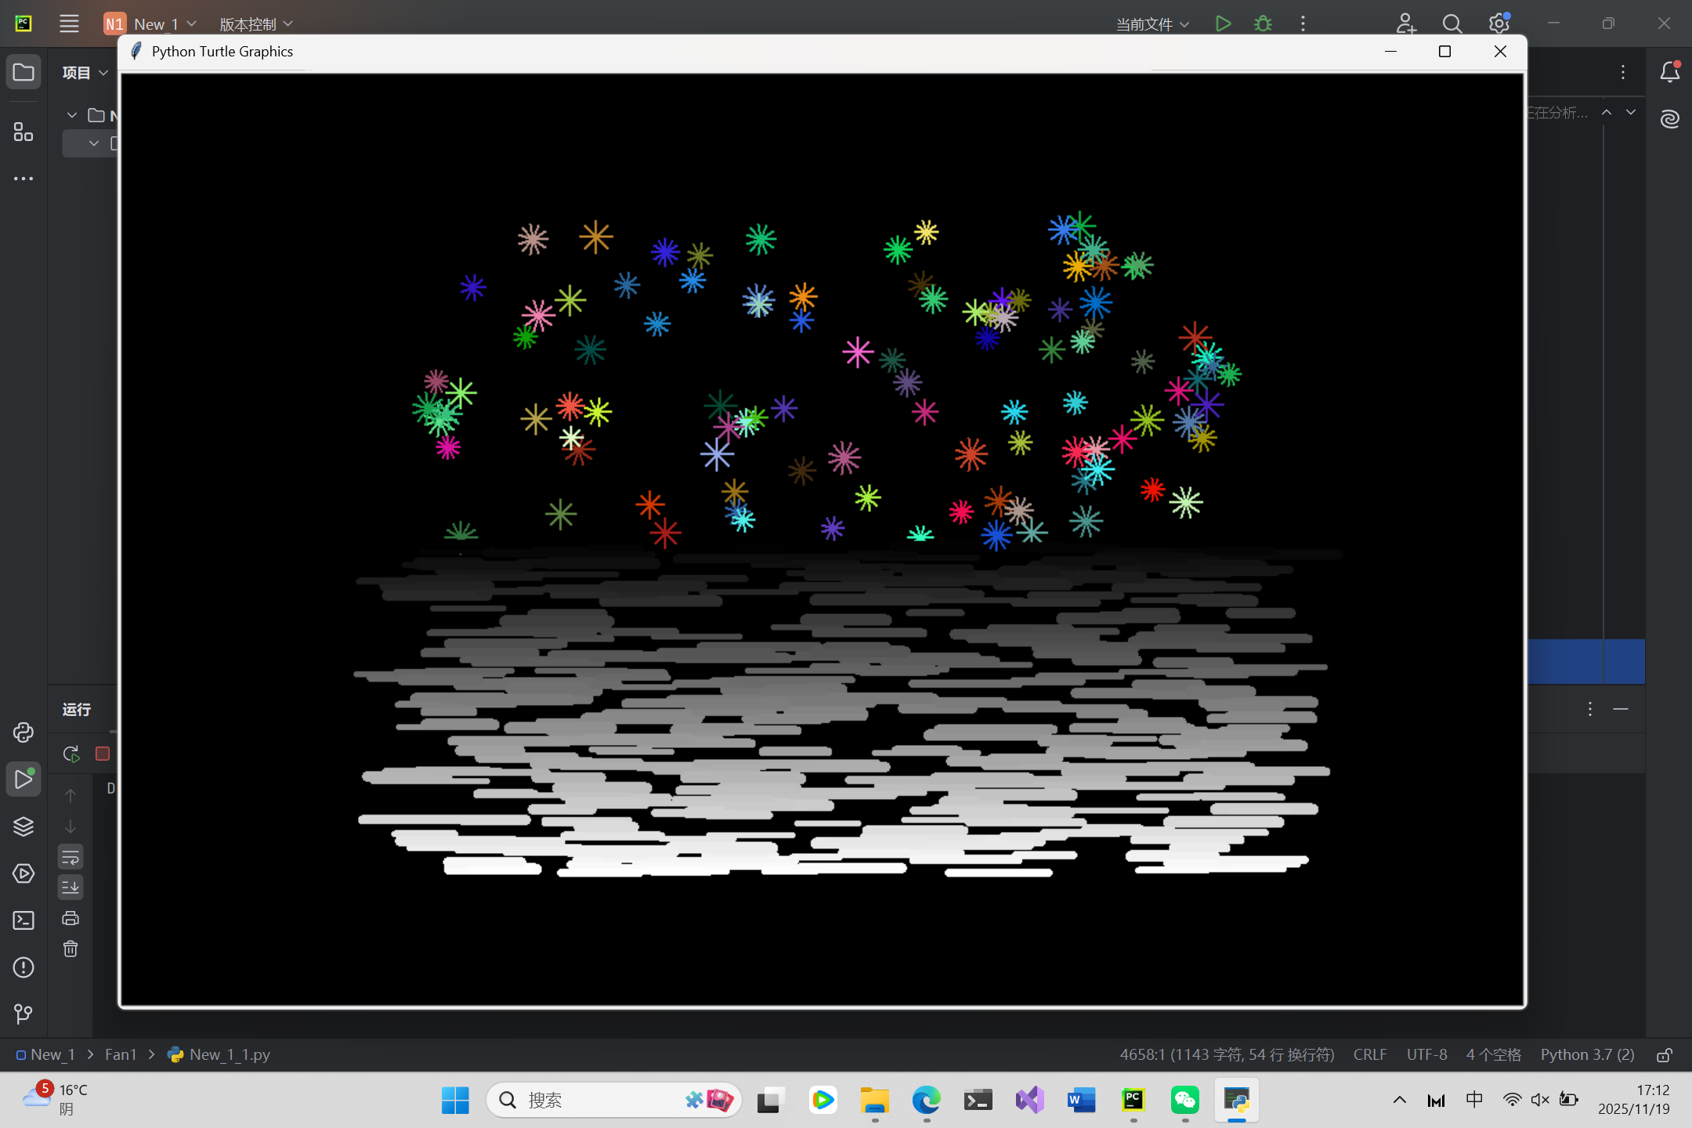
Task: Click the Debug bug icon
Action: [x=1263, y=23]
